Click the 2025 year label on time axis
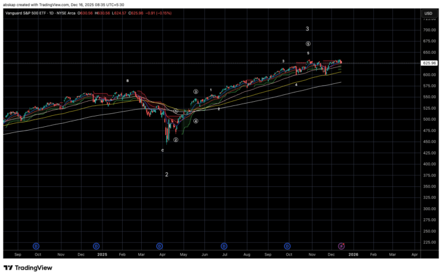This screenshot has height=277, width=442. (x=102, y=254)
